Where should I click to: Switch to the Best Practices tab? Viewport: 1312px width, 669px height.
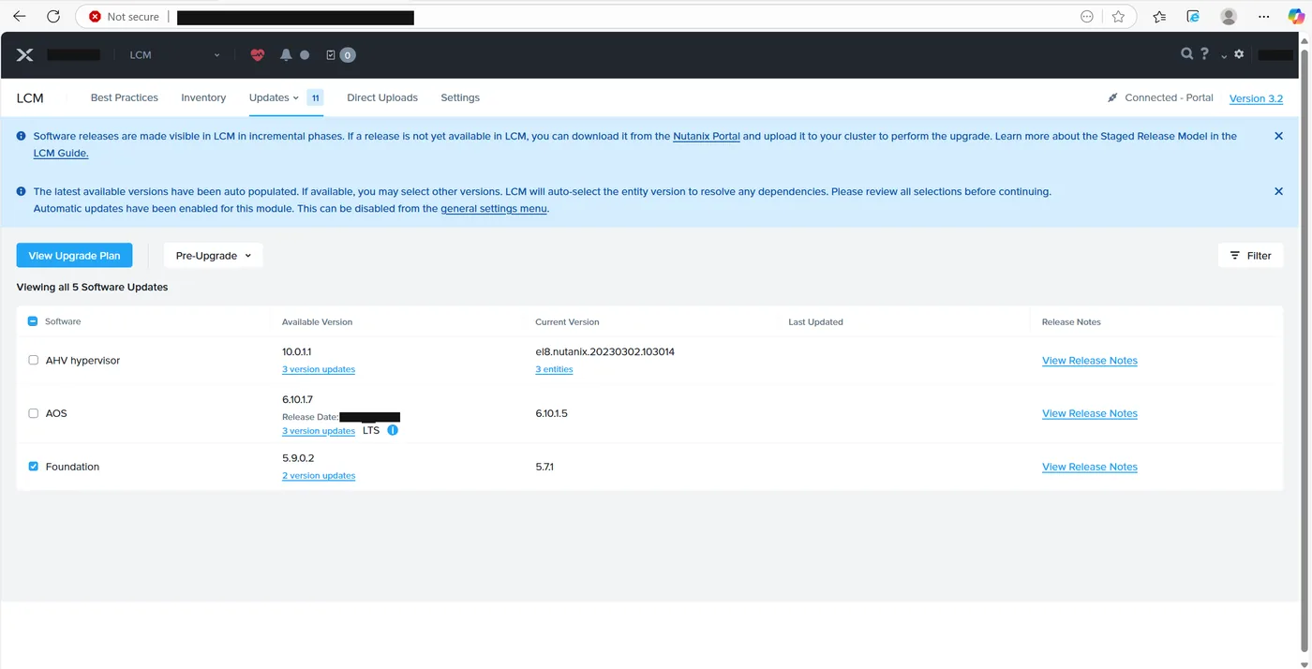tap(125, 97)
